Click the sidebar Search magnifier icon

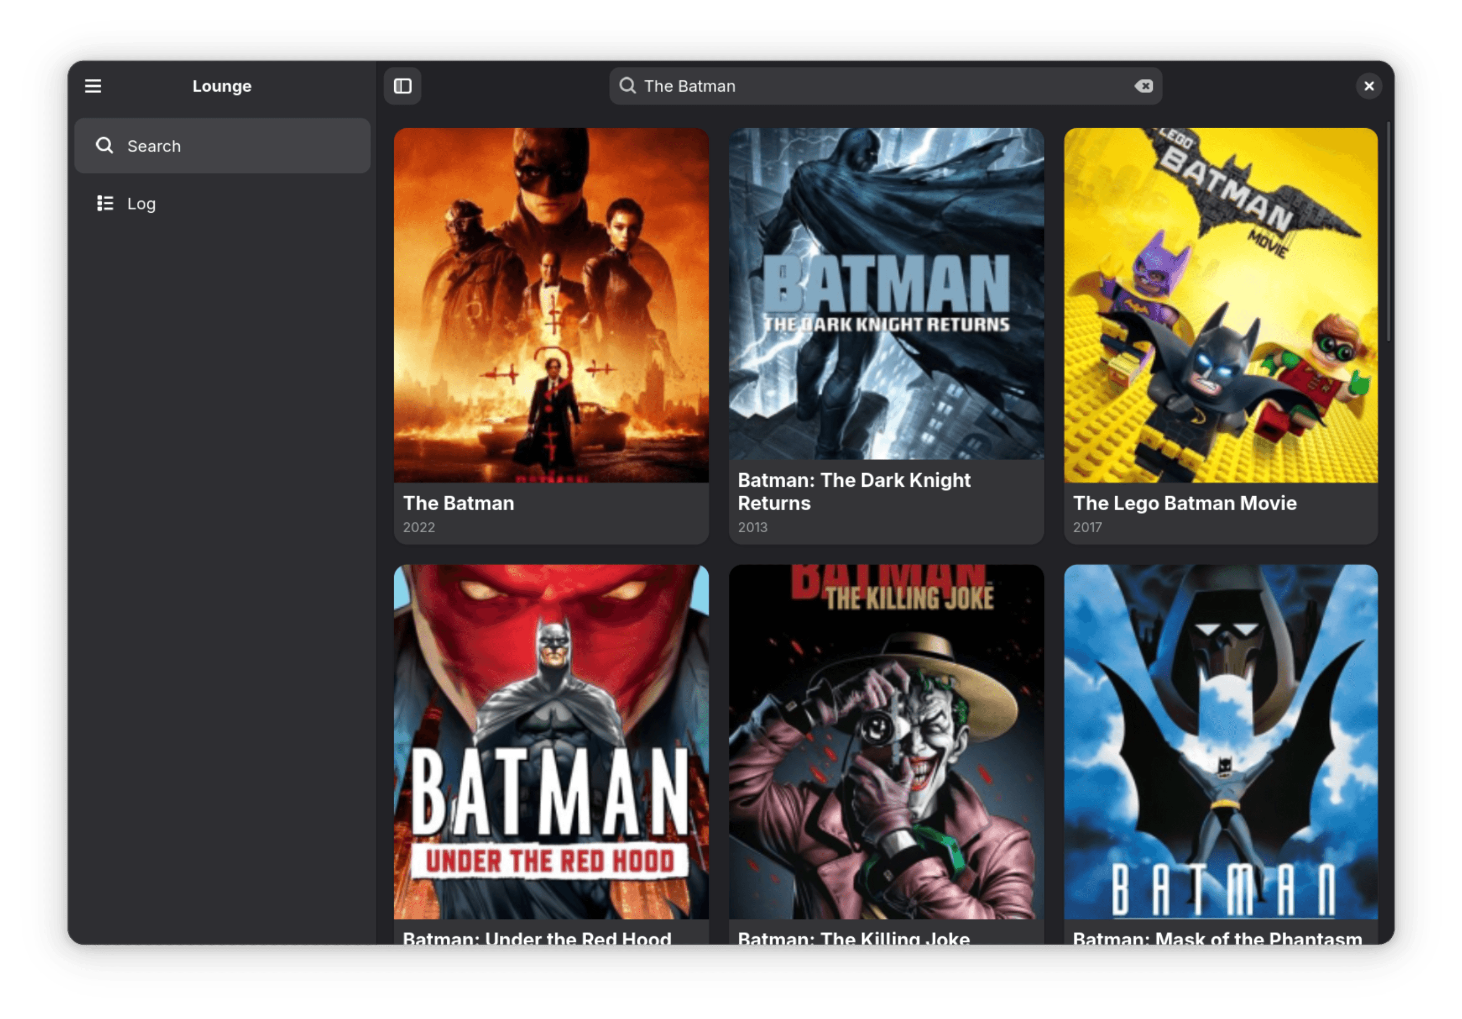105,146
